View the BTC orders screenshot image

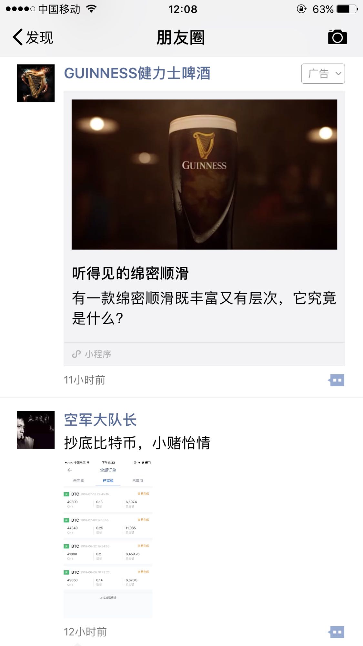point(108,539)
